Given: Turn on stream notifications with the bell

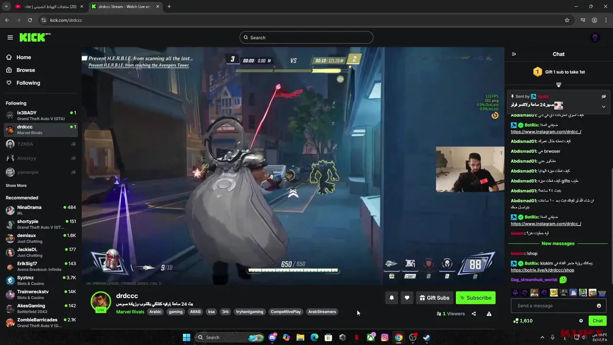Looking at the screenshot, I should tap(391, 298).
